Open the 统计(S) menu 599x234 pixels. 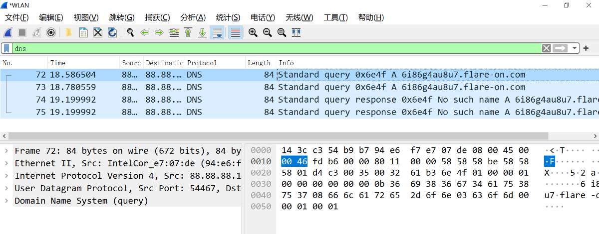tap(228, 17)
